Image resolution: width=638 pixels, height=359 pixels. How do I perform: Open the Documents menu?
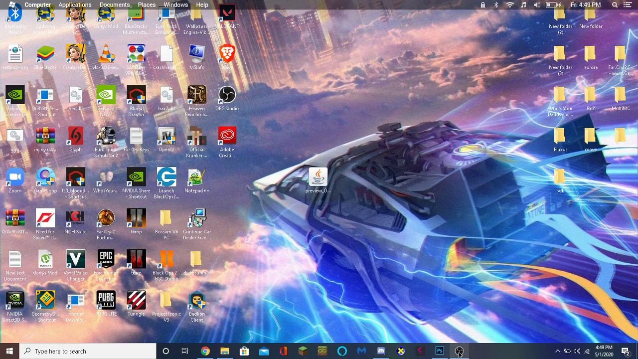point(115,5)
